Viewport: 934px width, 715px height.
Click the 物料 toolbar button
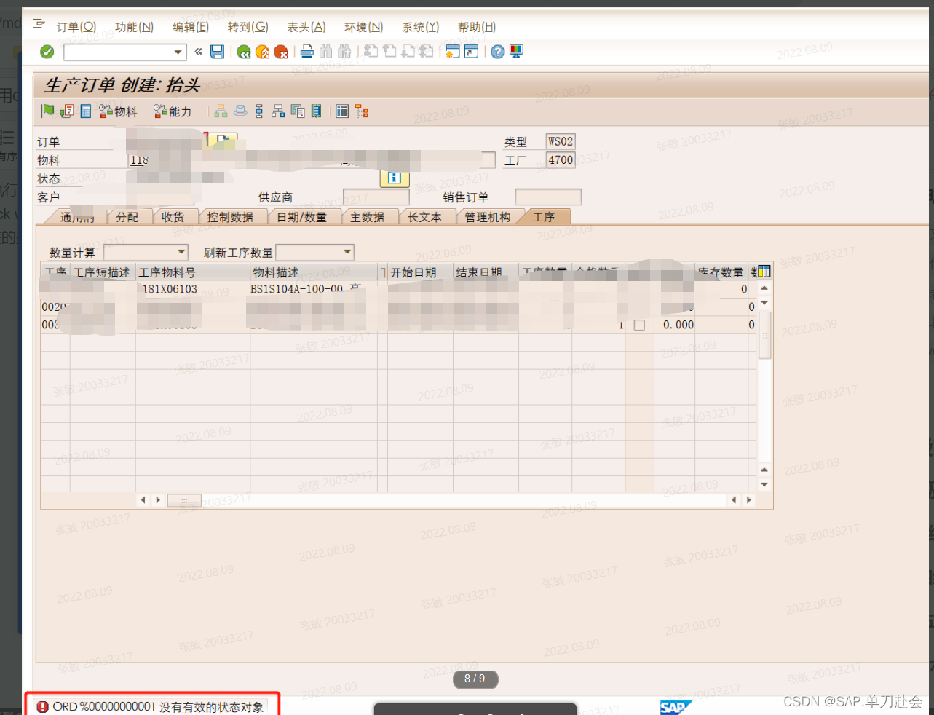118,111
